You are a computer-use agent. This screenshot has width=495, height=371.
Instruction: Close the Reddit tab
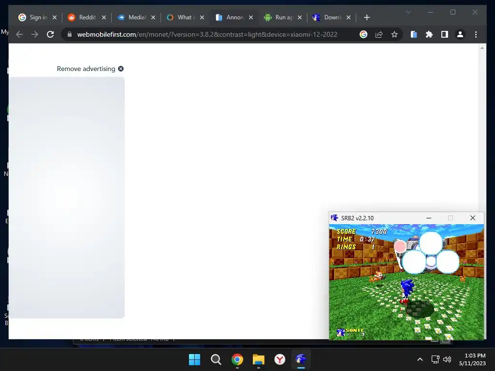click(x=104, y=17)
